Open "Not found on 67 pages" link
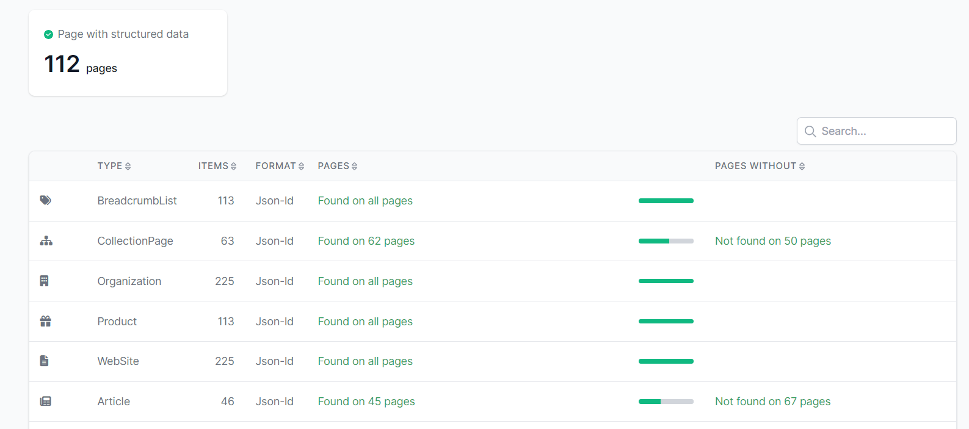Viewport: 969px width, 429px height. tap(773, 402)
